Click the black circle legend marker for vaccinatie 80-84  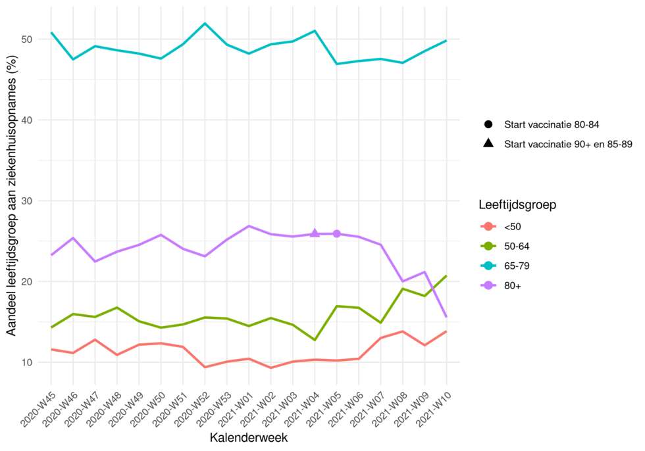point(488,124)
